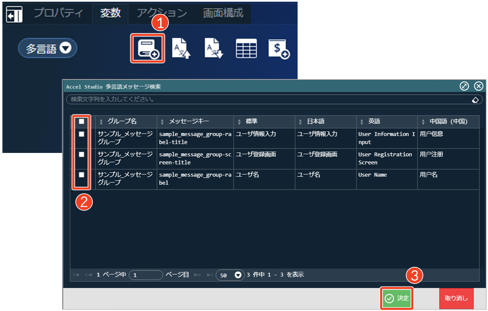The height and width of the screenshot is (311, 488).
Task: Switch to the プロパティ tab
Action: [58, 13]
